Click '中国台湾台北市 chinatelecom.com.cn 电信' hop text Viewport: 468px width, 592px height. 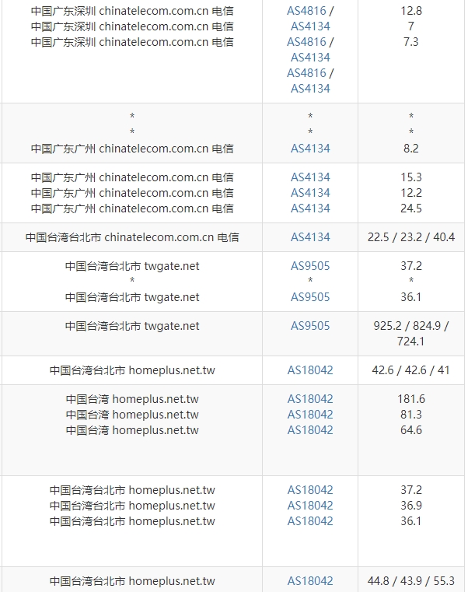click(132, 237)
